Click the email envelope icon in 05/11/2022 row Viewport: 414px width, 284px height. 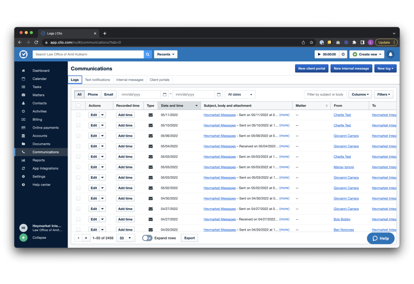[150, 115]
